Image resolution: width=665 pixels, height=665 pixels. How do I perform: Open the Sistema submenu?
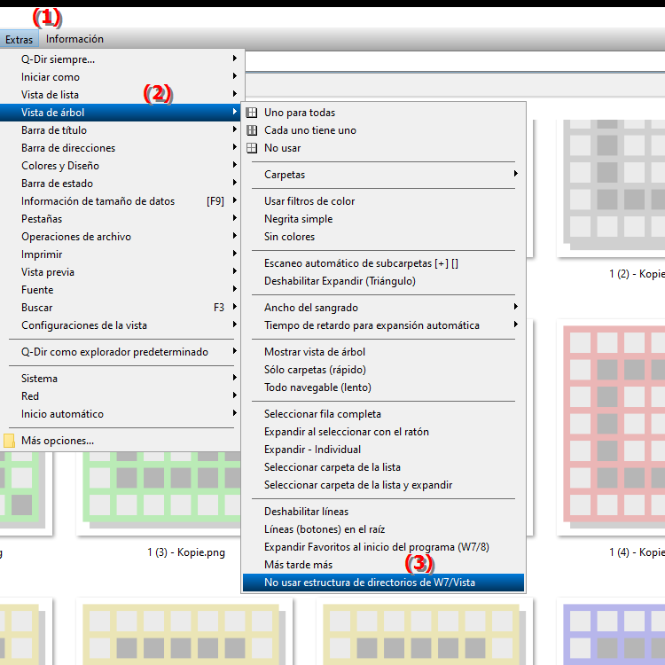click(x=121, y=379)
